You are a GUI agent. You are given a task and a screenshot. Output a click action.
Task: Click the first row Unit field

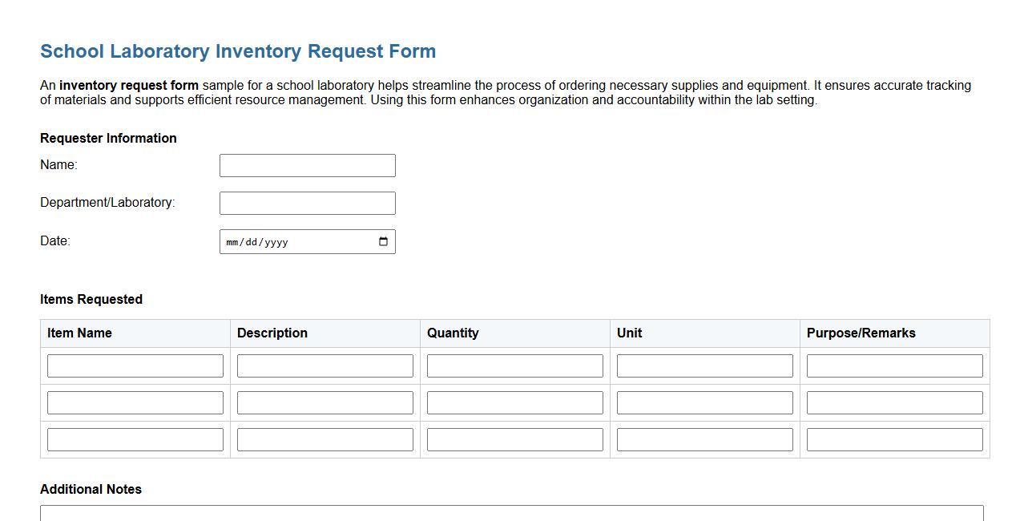[703, 365]
